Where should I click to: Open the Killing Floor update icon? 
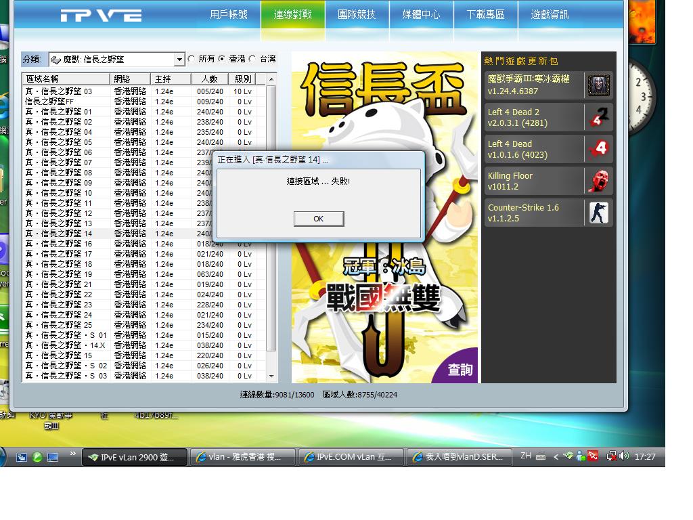click(x=598, y=181)
